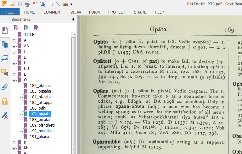Switch to the COMMENT ribbon tab
242x154 pixels.
click(x=53, y=12)
